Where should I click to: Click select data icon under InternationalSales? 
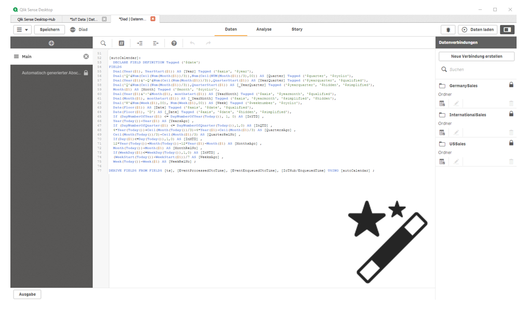click(442, 132)
